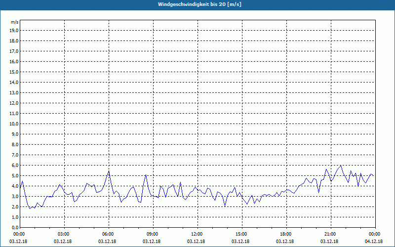
Task: Click the chart title 'Windgeschwindigkeit bis 20 [m/s]'
Action: [x=199, y=4]
